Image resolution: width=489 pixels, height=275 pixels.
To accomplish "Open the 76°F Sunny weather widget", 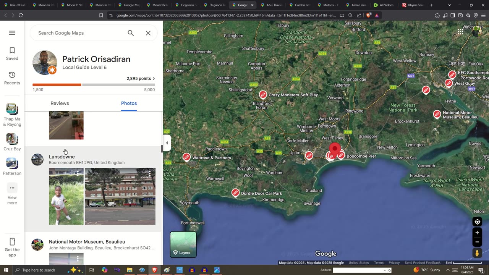I will (x=427, y=270).
